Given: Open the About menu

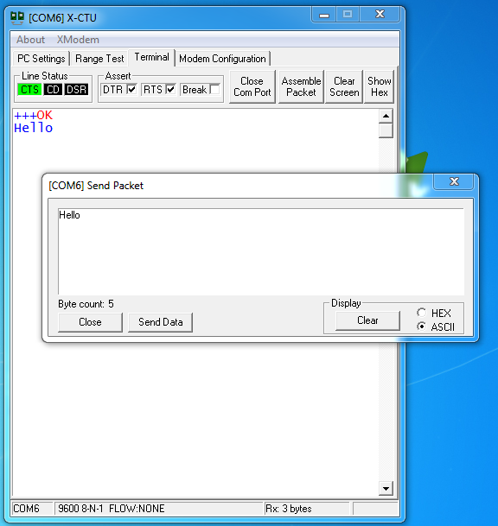Looking at the screenshot, I should click(30, 40).
